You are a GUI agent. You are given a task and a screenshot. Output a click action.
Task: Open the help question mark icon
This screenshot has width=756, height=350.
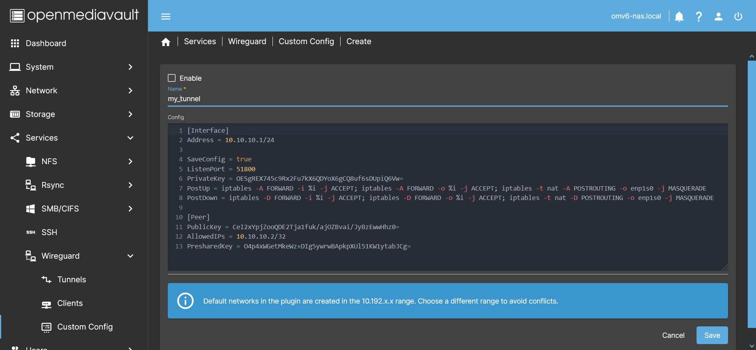point(699,17)
